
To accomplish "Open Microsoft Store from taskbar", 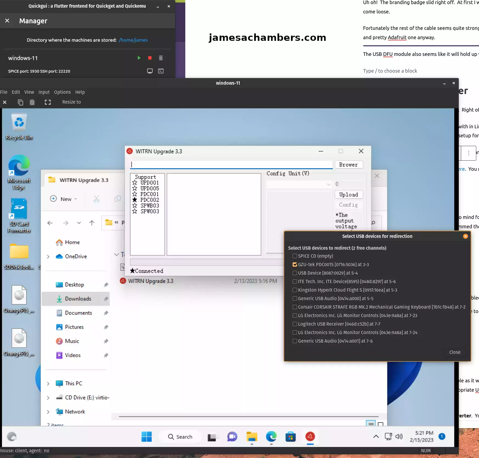I will pyautogui.click(x=290, y=437).
